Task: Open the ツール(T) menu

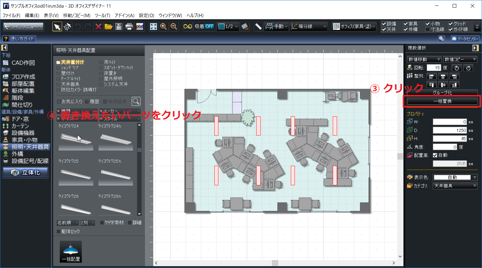Action: tap(102, 15)
